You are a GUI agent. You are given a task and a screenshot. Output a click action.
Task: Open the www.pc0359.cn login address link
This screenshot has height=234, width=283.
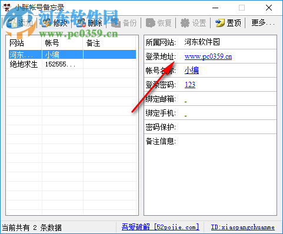coord(208,56)
